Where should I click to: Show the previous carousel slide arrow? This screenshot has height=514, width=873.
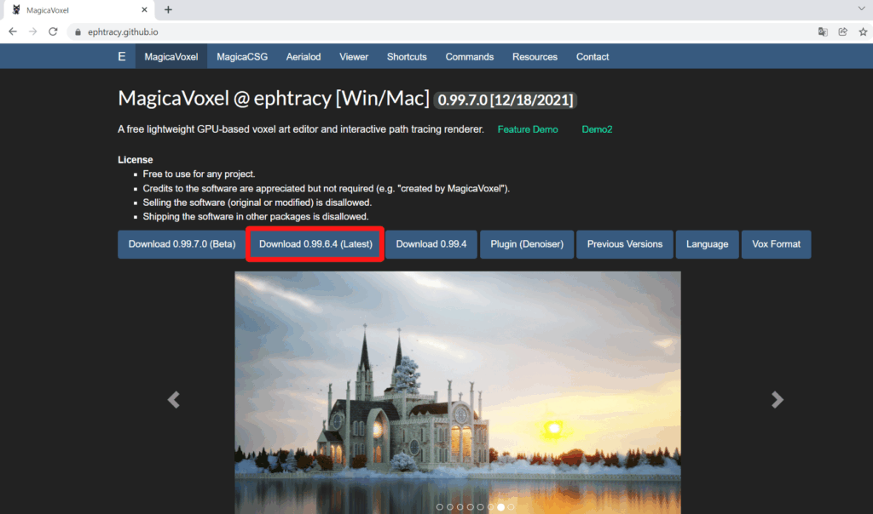[174, 399]
